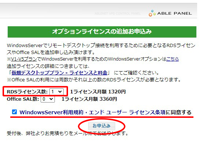Viewport: 207px width, 166px height.
Task: Open the こちら link
Action: point(172,59)
